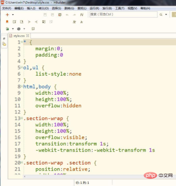The image size is (176, 186).
Task: Click the Save All icon in toolbar
Action: (52, 15)
